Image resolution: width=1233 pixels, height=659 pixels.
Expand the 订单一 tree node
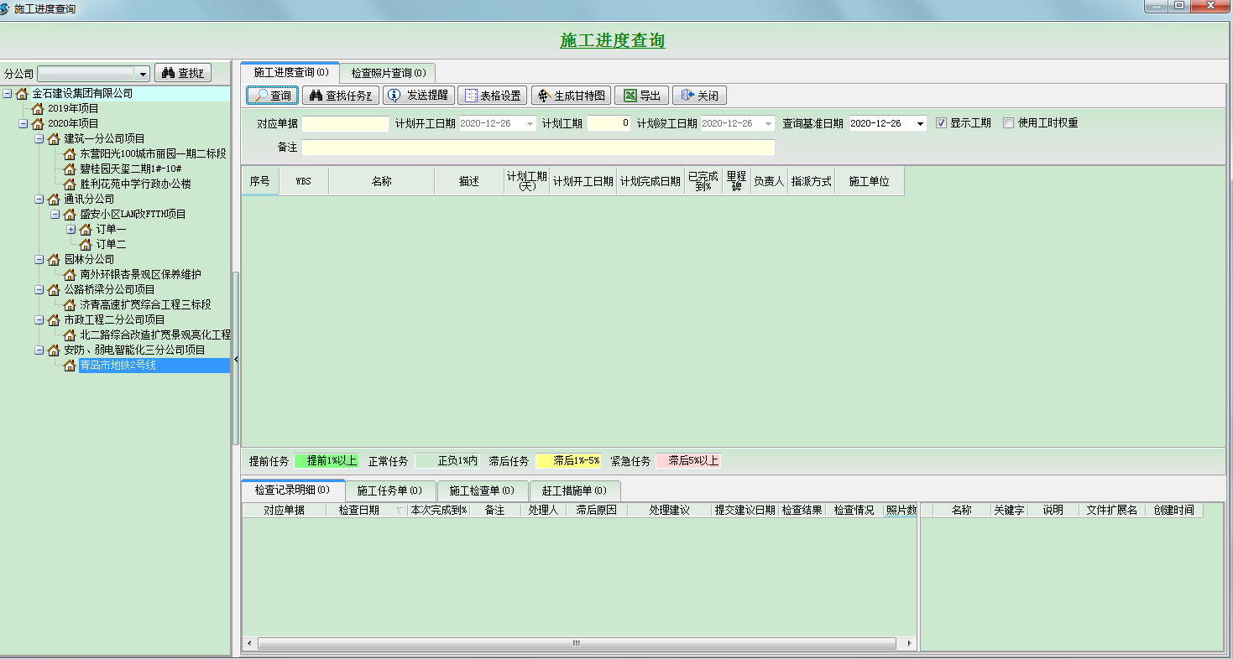click(71, 230)
